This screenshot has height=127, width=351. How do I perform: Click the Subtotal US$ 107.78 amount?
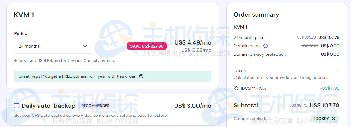324,106
